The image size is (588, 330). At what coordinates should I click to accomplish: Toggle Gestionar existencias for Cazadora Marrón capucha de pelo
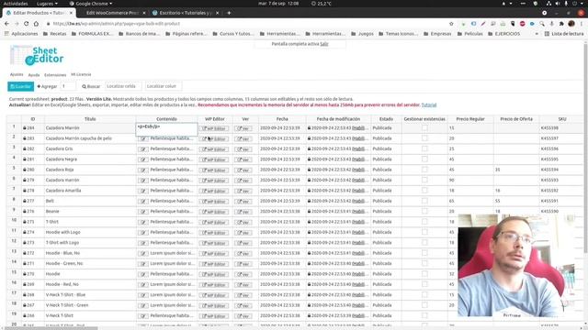(424, 138)
